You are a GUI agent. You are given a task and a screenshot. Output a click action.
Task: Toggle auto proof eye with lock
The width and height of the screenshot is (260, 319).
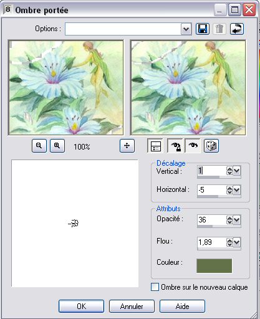[175, 146]
